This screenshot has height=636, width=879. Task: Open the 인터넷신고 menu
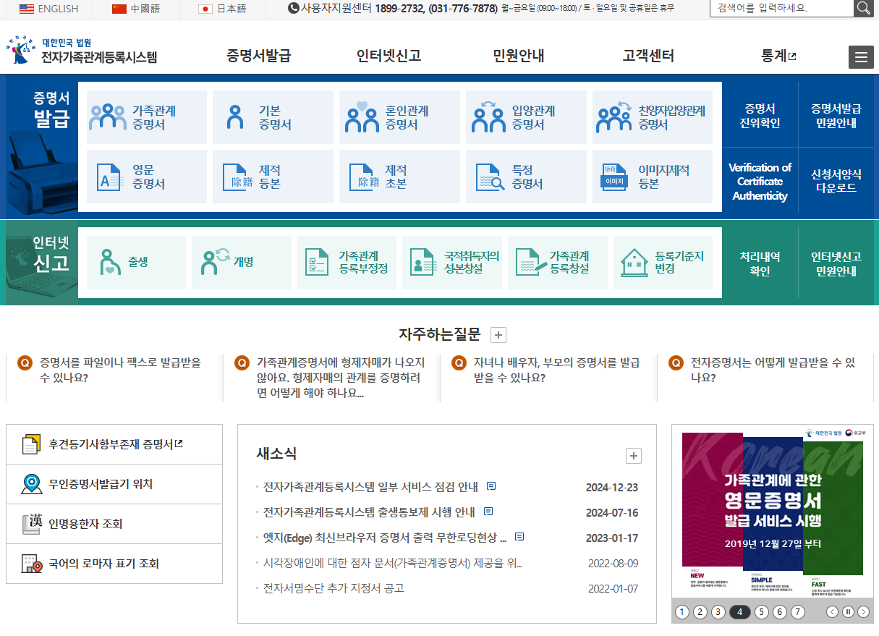point(388,56)
